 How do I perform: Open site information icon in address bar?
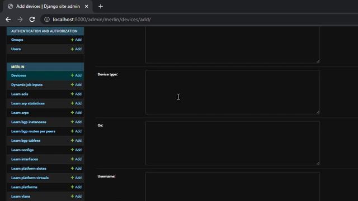47,20
